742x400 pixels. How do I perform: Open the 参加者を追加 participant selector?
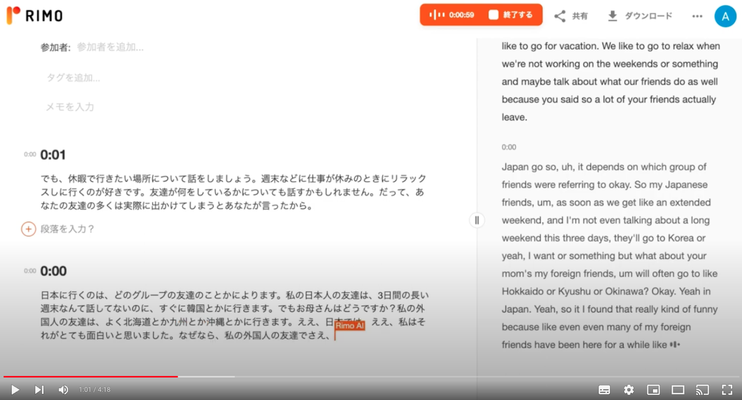pyautogui.click(x=110, y=47)
